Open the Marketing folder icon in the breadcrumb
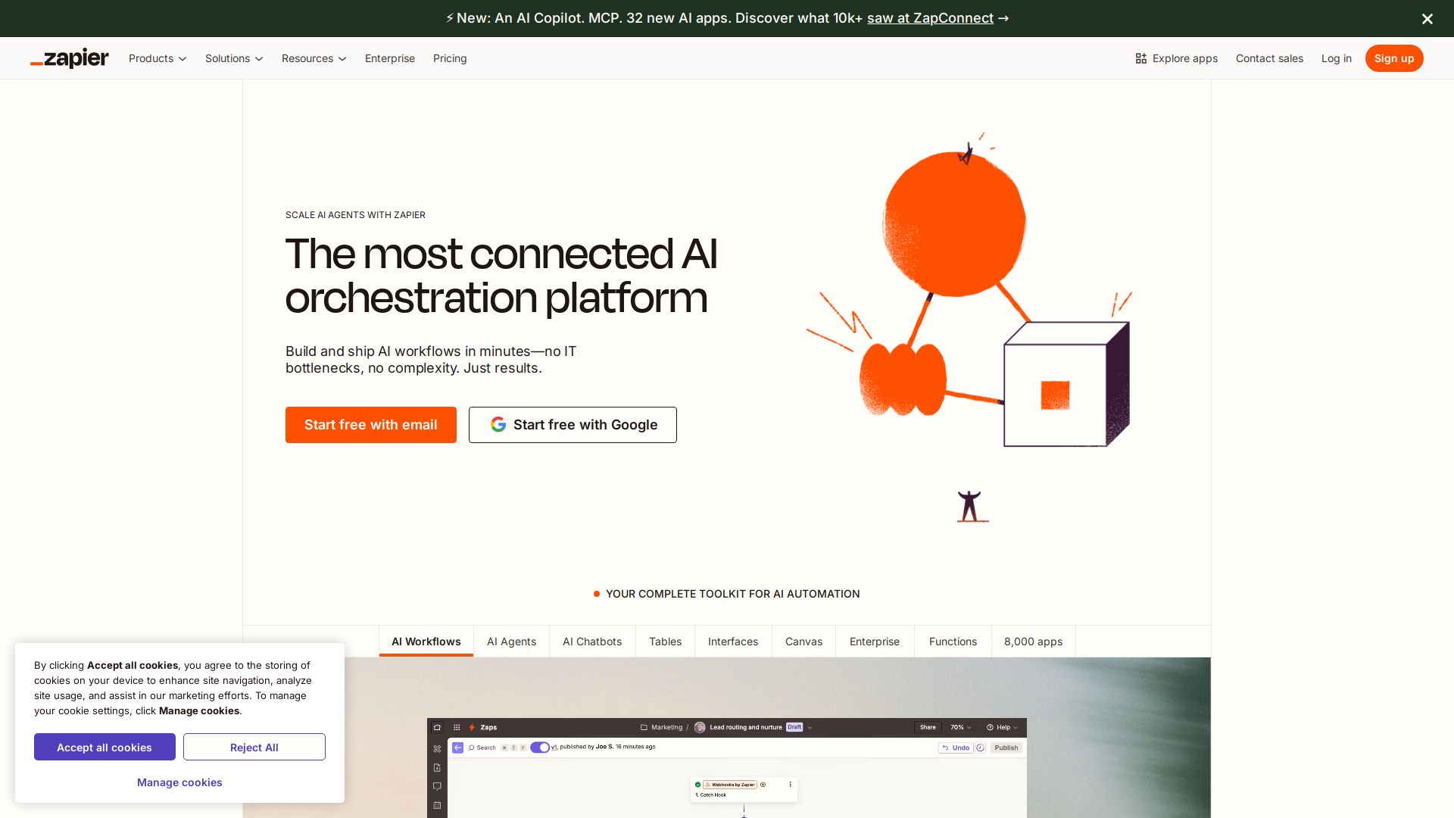 (643, 727)
